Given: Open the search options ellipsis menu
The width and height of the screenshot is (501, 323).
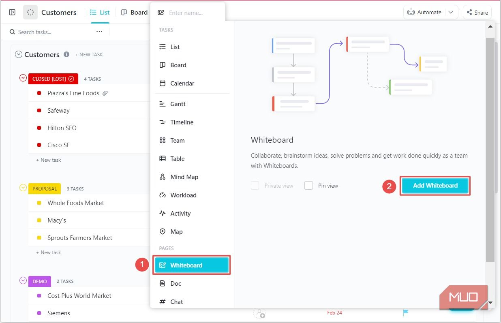Looking at the screenshot, I should [x=99, y=32].
